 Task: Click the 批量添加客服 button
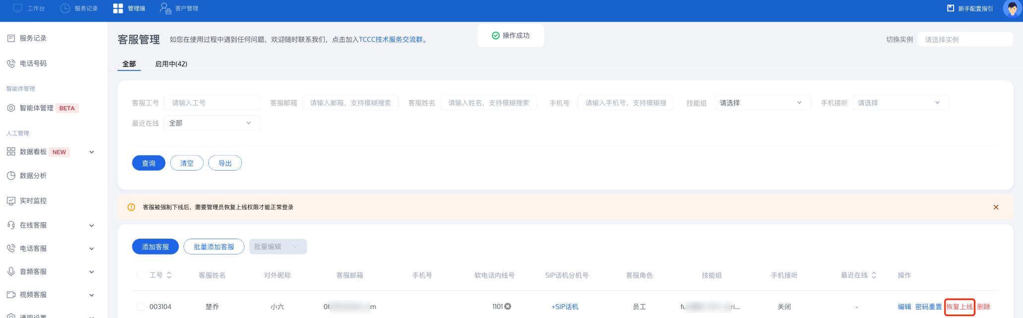pyautogui.click(x=214, y=247)
